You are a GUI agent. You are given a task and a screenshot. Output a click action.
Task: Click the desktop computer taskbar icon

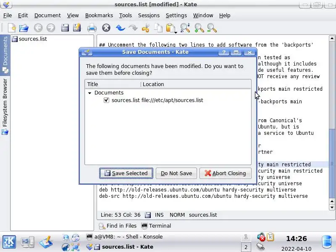click(27, 242)
